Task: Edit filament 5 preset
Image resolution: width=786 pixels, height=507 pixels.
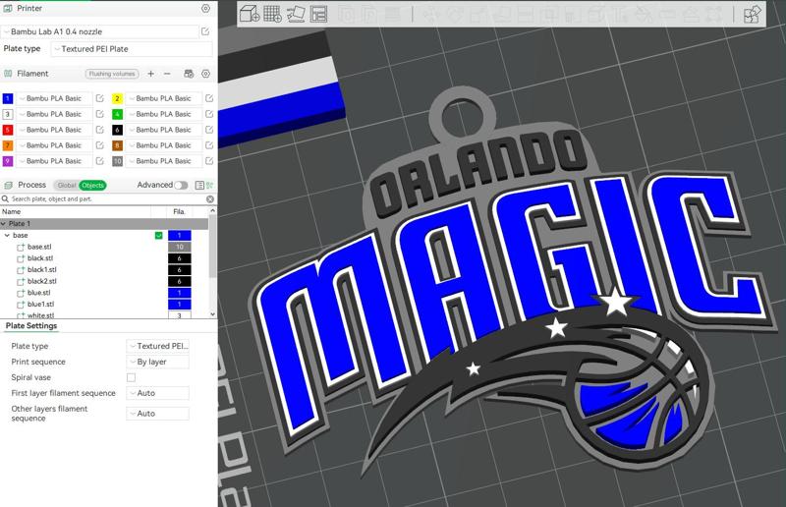Action: tap(100, 130)
